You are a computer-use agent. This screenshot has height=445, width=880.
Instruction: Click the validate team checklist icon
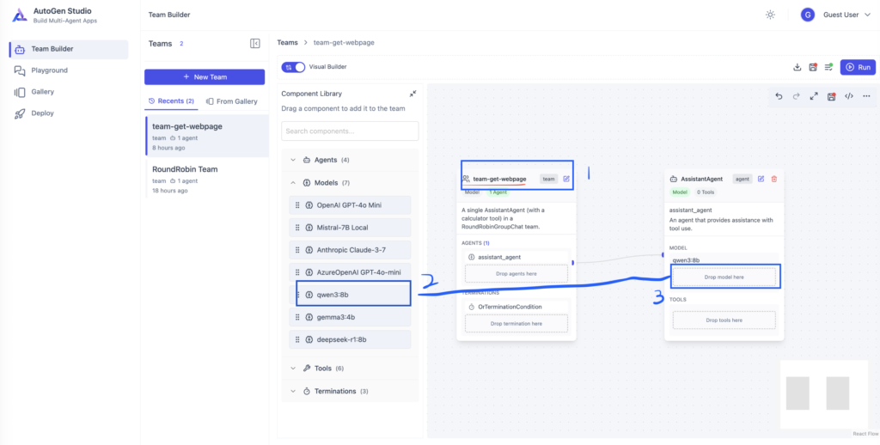point(828,67)
